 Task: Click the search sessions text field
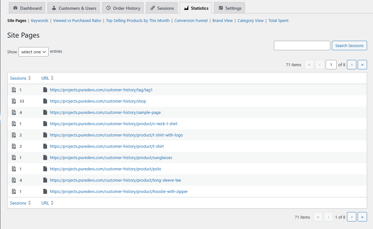[x=302, y=45]
